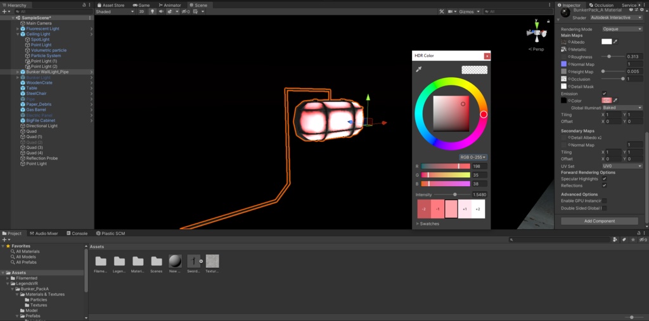Close the HDR Color window

tap(487, 56)
